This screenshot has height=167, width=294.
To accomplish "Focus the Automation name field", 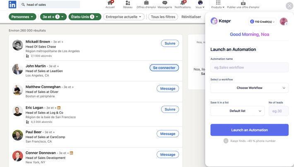I will click(x=249, y=67).
